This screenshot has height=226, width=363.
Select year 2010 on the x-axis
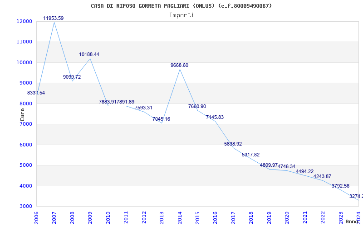click(x=108, y=217)
